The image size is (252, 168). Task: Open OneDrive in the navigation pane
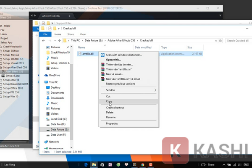click(x=52, y=75)
